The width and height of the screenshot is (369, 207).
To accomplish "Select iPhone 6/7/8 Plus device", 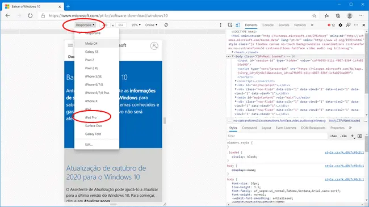I will 97,93.
